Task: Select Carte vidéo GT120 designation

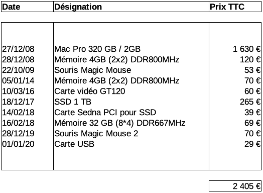Action: point(90,91)
